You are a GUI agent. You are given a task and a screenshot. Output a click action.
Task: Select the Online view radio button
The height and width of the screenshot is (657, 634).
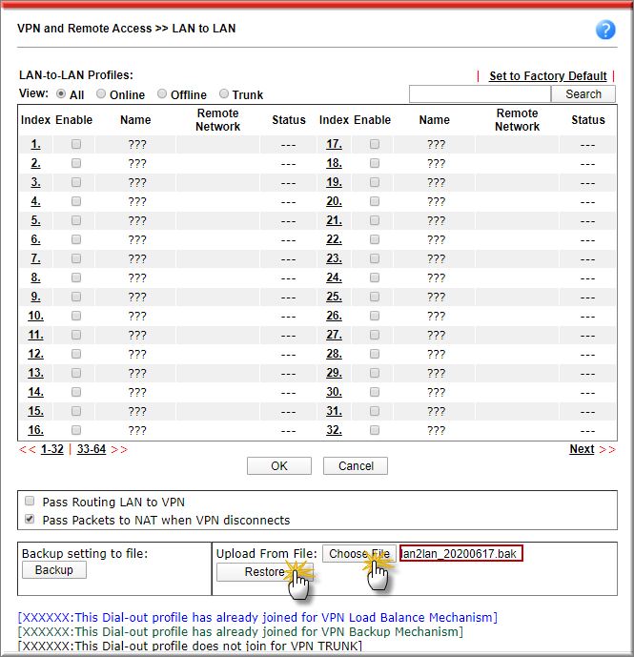click(101, 93)
